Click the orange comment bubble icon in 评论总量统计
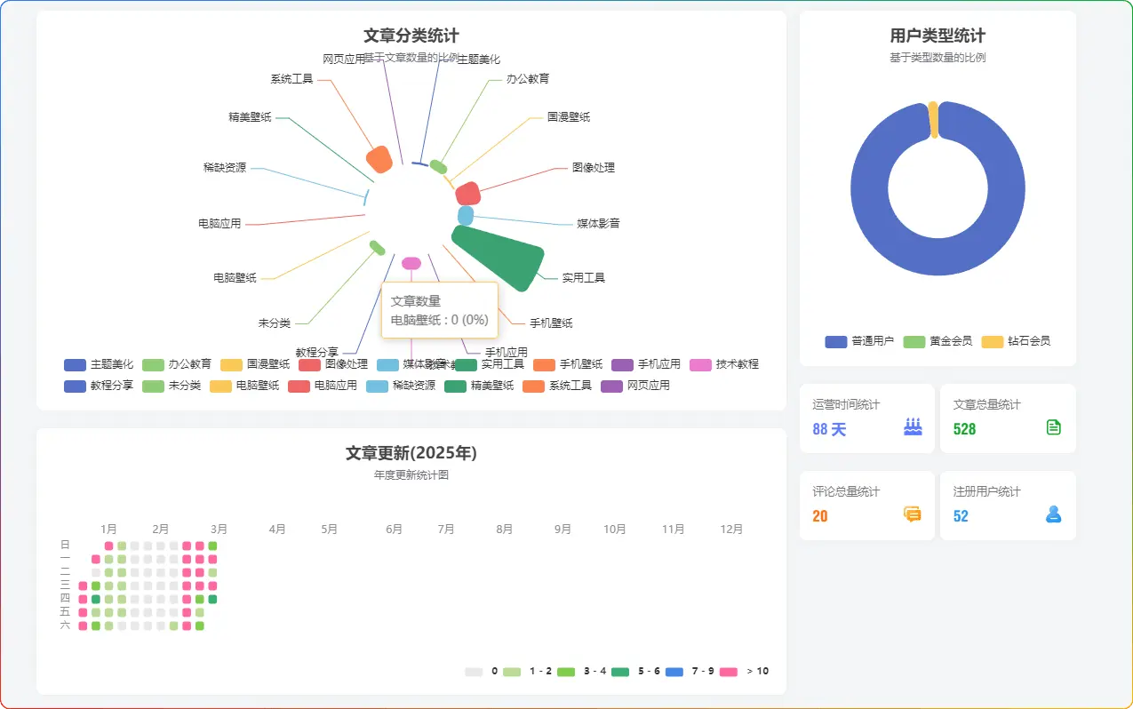The width and height of the screenshot is (1133, 709). [x=913, y=514]
